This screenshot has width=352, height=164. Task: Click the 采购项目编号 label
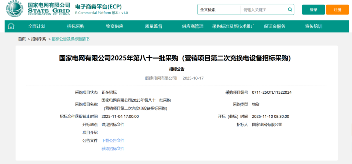click(236, 92)
